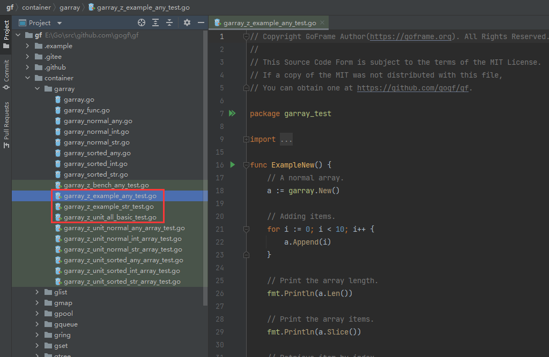Run ExampleNew via the green gutter arrow
Screen dimensions: 549x357
[x=232, y=165]
